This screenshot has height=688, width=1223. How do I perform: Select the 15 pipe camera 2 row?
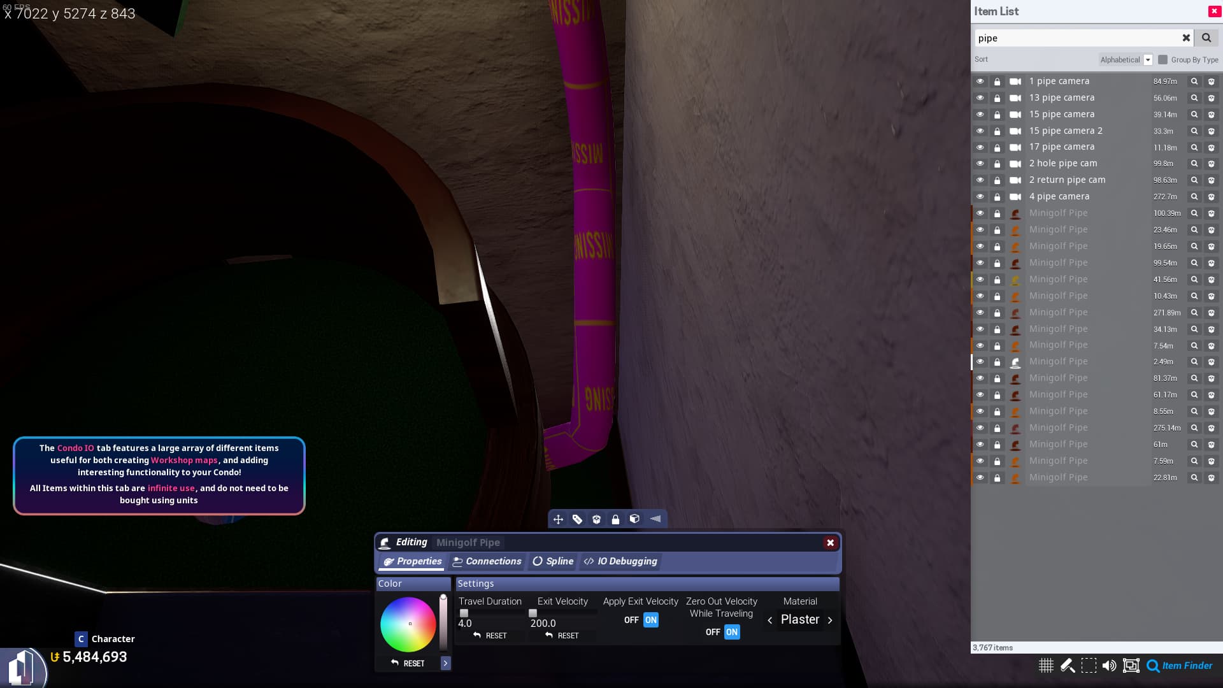[x=1096, y=131]
